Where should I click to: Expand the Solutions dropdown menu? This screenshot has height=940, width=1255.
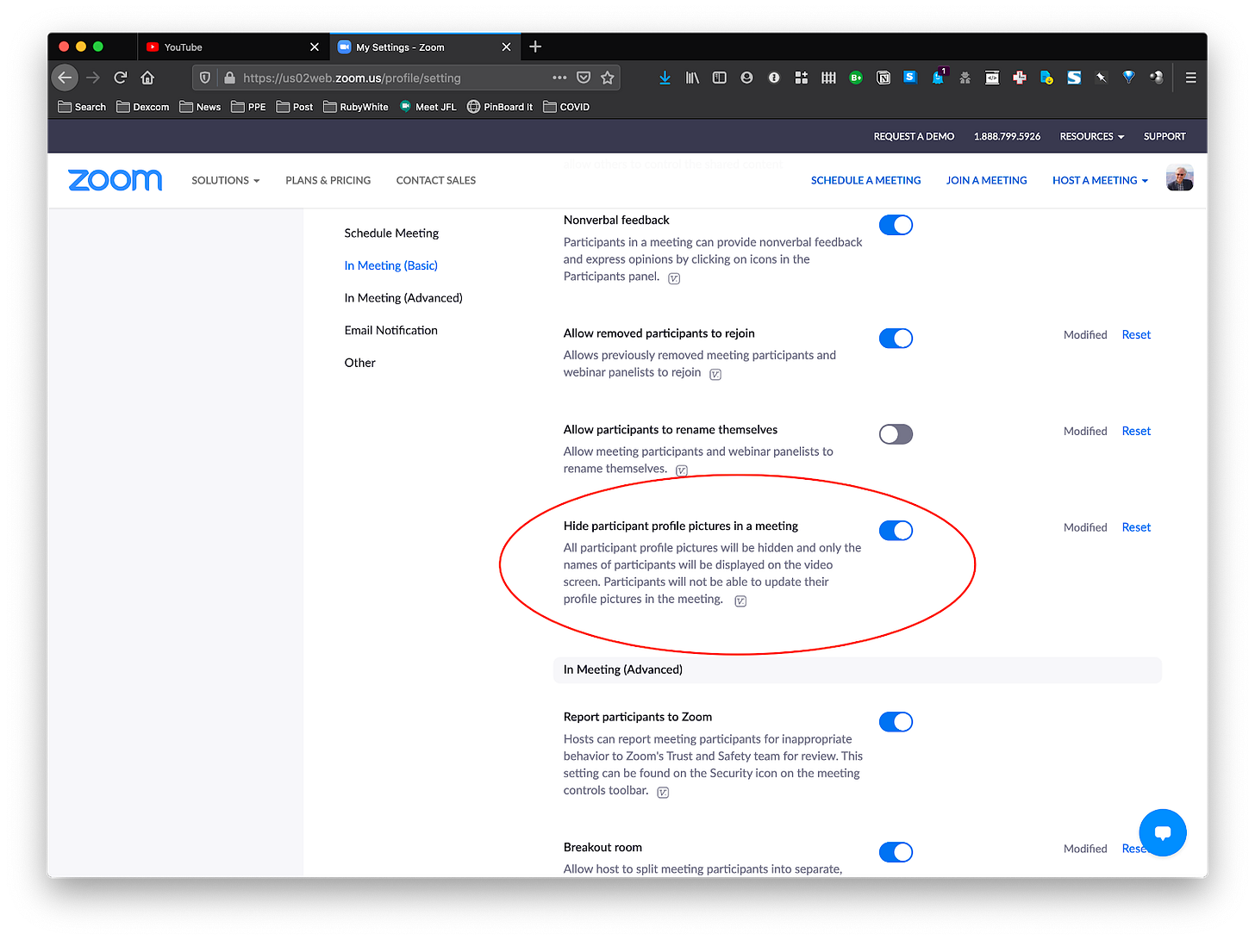tap(226, 180)
